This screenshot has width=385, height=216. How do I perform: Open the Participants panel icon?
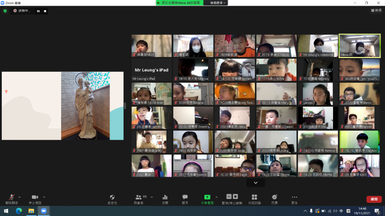[x=139, y=197]
